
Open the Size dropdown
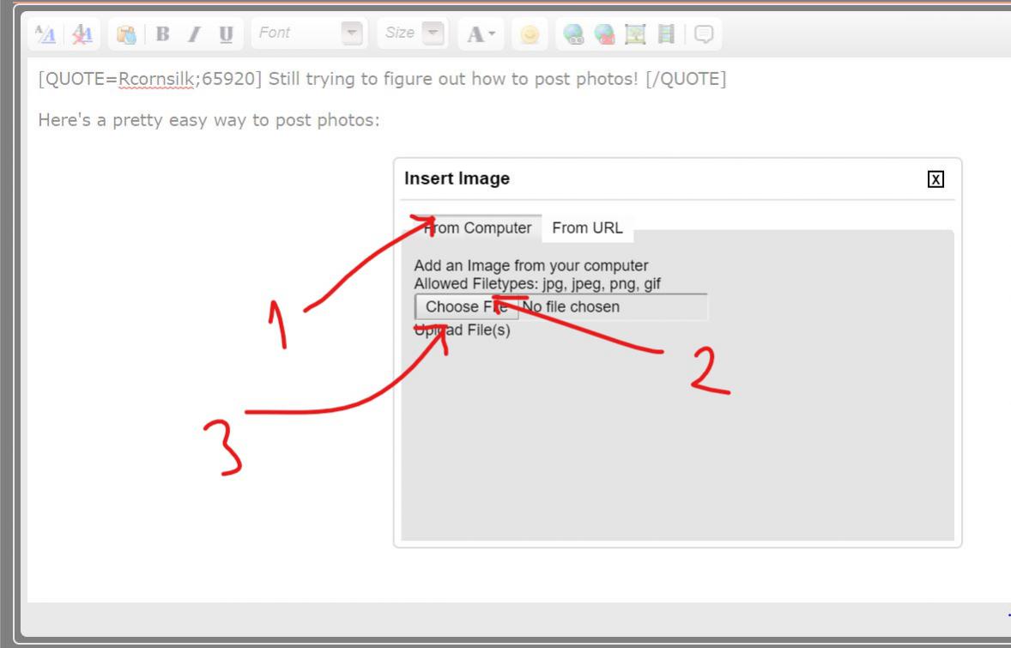point(433,33)
